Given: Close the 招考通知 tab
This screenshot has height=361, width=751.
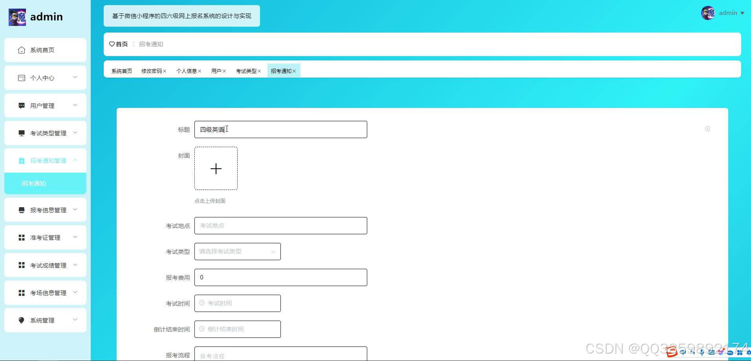Looking at the screenshot, I should 294,71.
